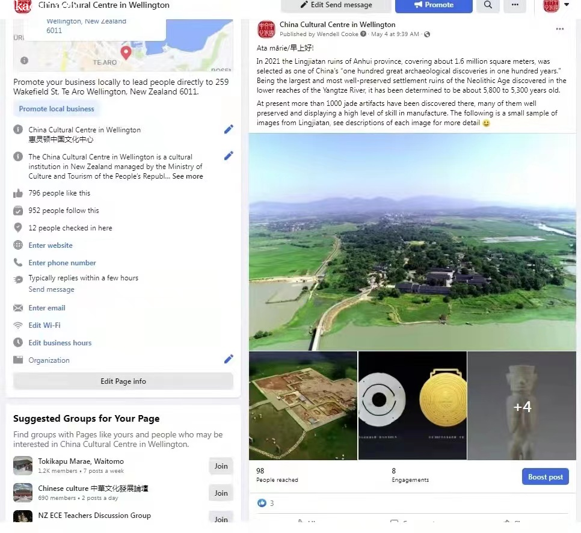Click Enter phone number link
Screen dimensions: 581x533
coord(63,263)
